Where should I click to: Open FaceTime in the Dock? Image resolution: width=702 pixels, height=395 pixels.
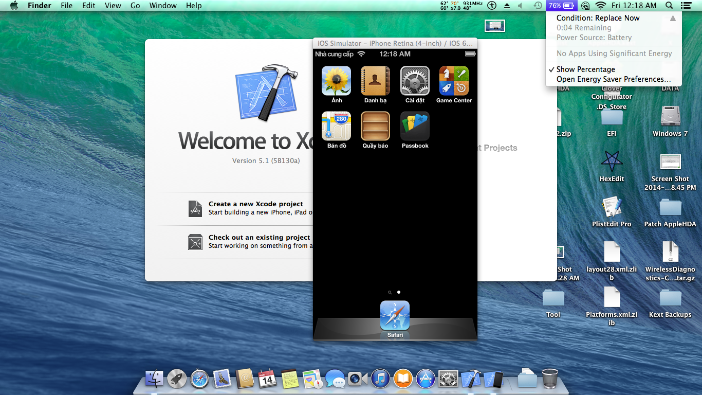(x=358, y=379)
